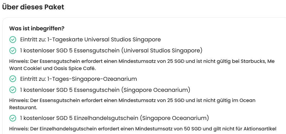Click checkmark next to Universal Studios Essensgutschein
286x134 pixels.
(13, 51)
